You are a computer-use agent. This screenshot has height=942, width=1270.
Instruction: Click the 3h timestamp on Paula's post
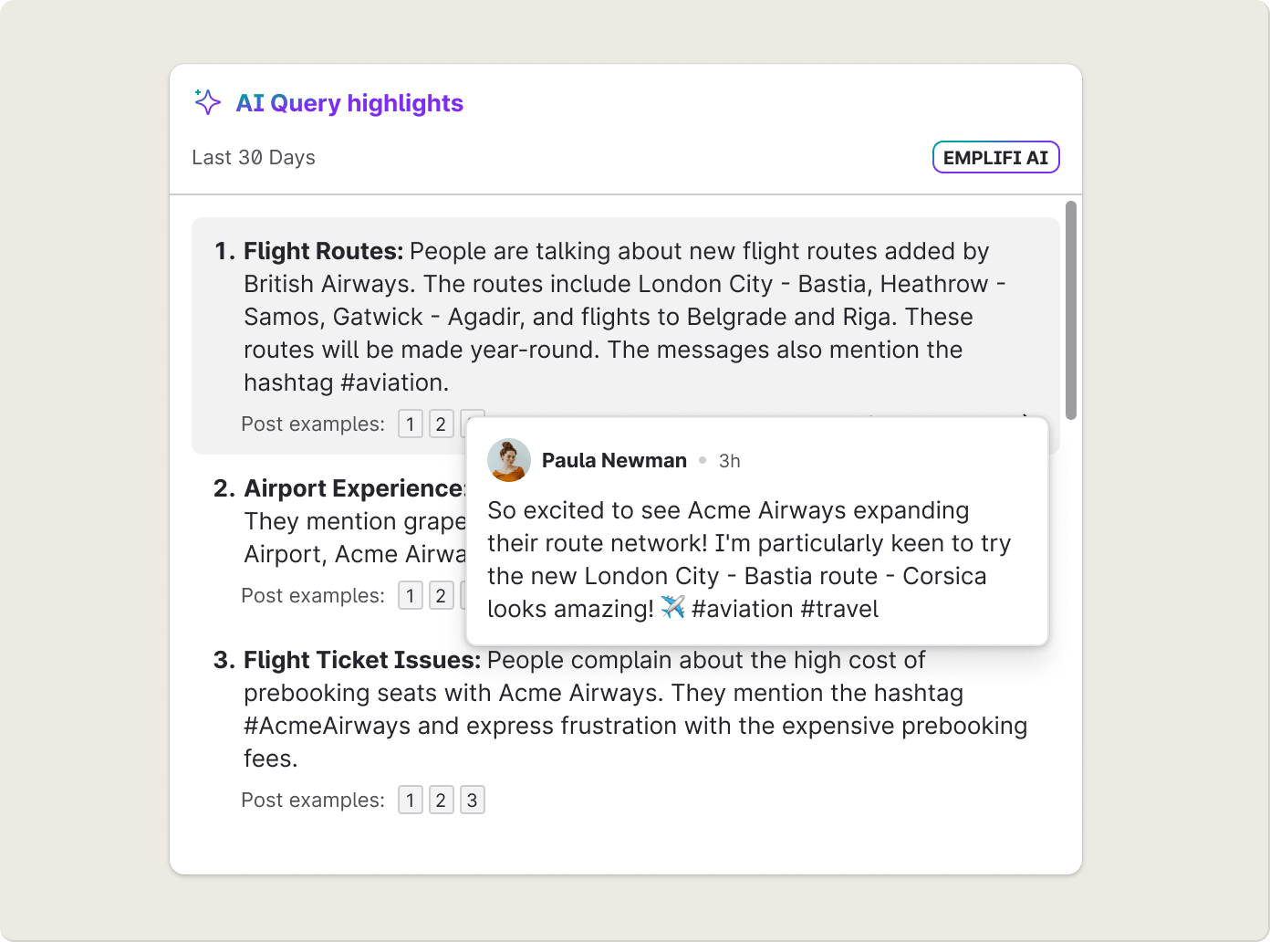click(x=730, y=461)
